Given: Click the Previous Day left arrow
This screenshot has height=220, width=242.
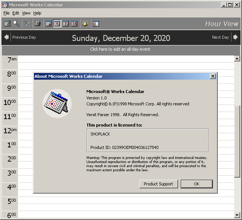Looking at the screenshot, I should point(6,37).
